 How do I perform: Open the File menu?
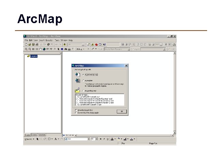[26, 40]
